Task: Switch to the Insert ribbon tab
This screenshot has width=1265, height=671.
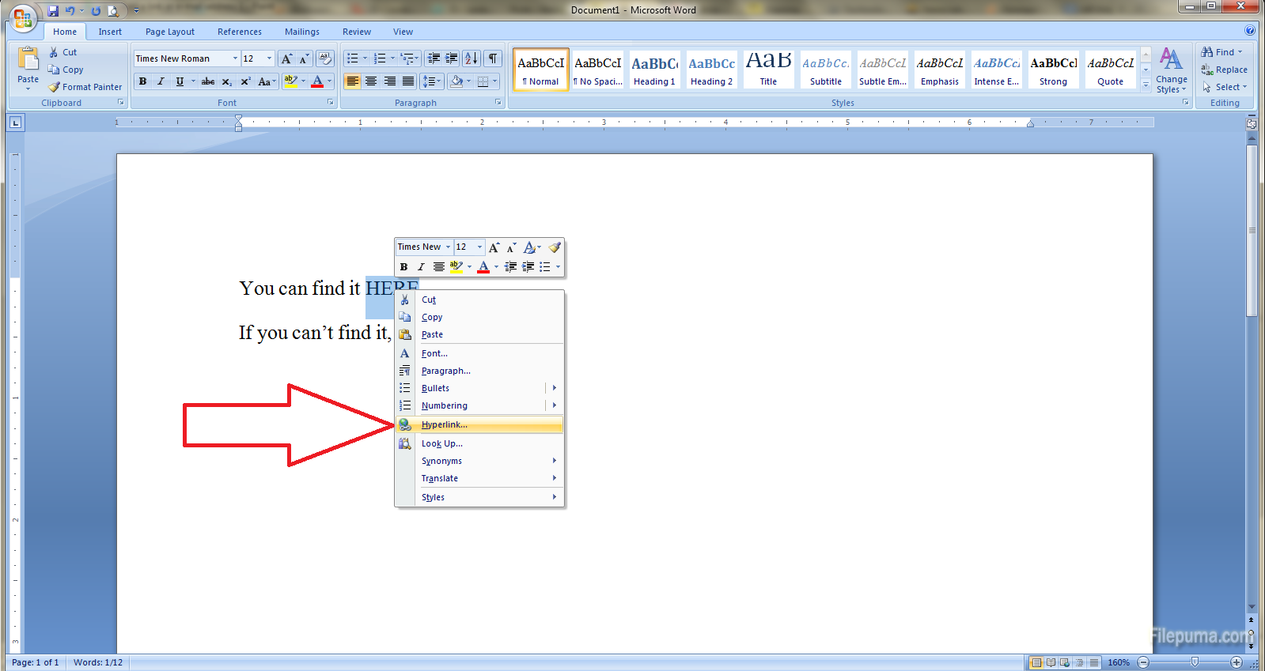Action: coord(110,32)
